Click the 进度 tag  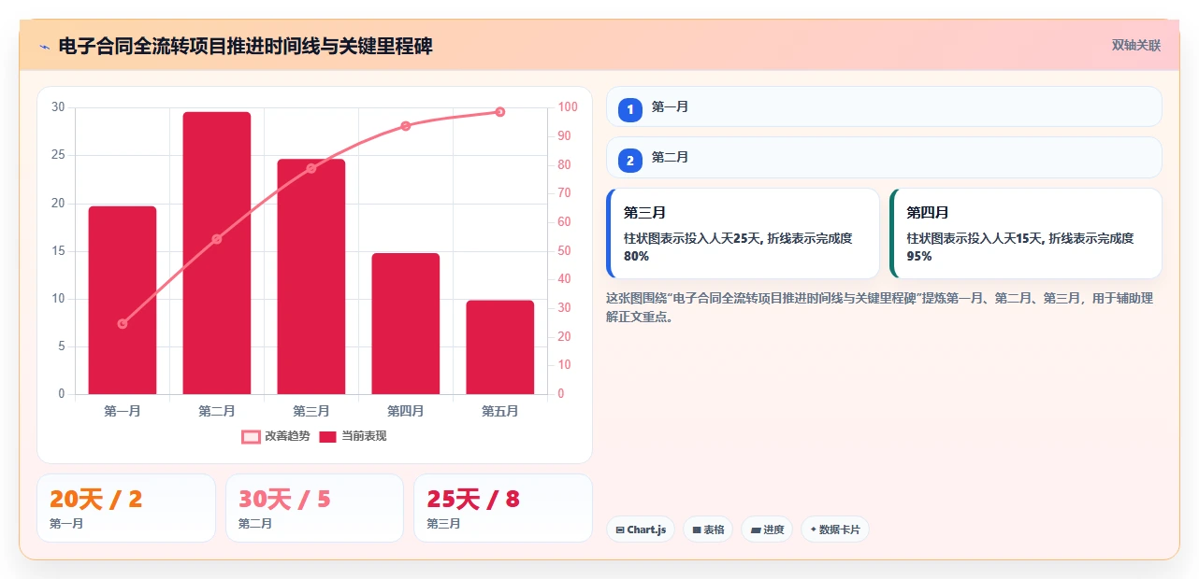(x=767, y=530)
